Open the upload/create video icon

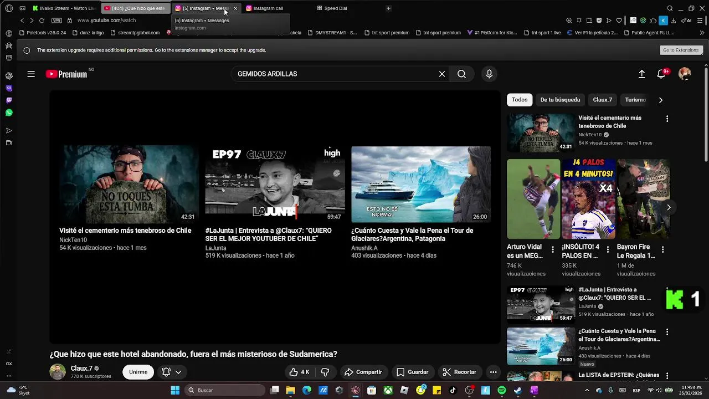point(641,74)
